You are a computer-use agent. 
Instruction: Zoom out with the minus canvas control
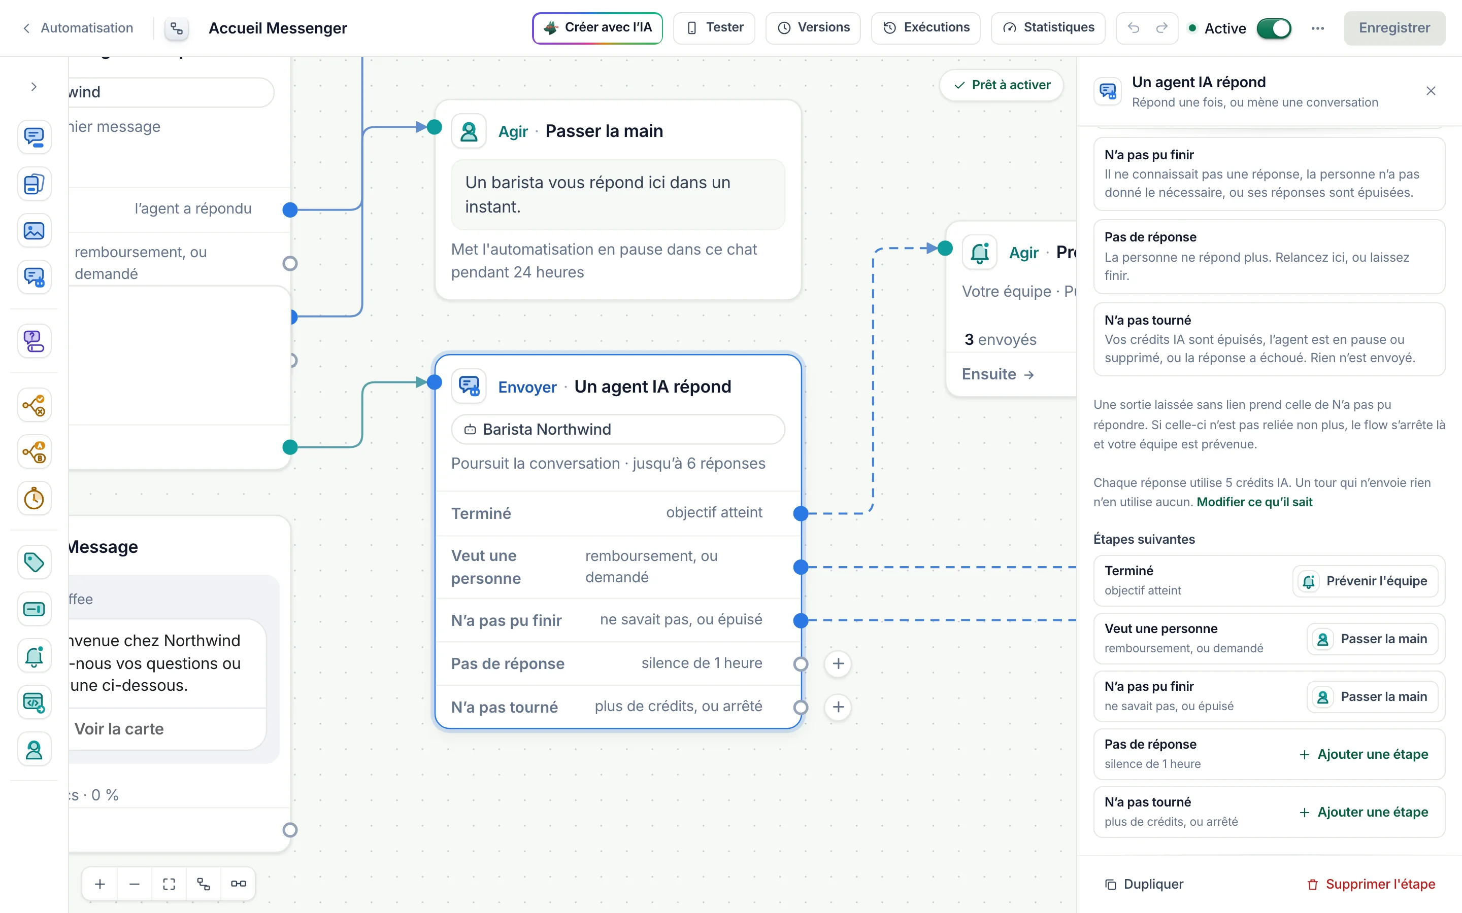click(x=134, y=884)
